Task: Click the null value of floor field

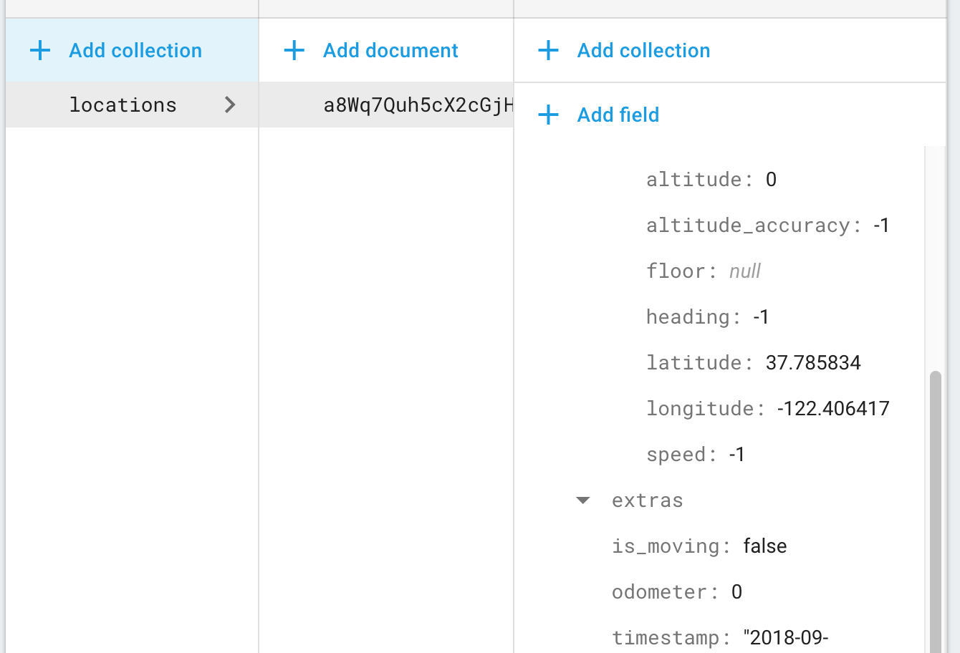Action: coord(744,271)
